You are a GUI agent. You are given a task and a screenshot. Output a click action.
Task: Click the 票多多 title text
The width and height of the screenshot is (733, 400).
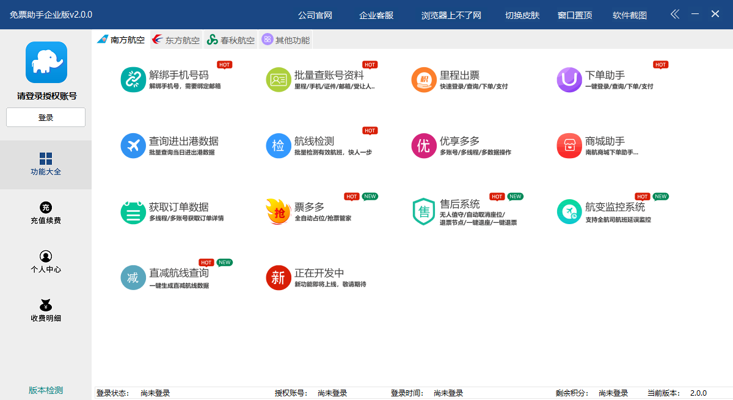pos(309,207)
